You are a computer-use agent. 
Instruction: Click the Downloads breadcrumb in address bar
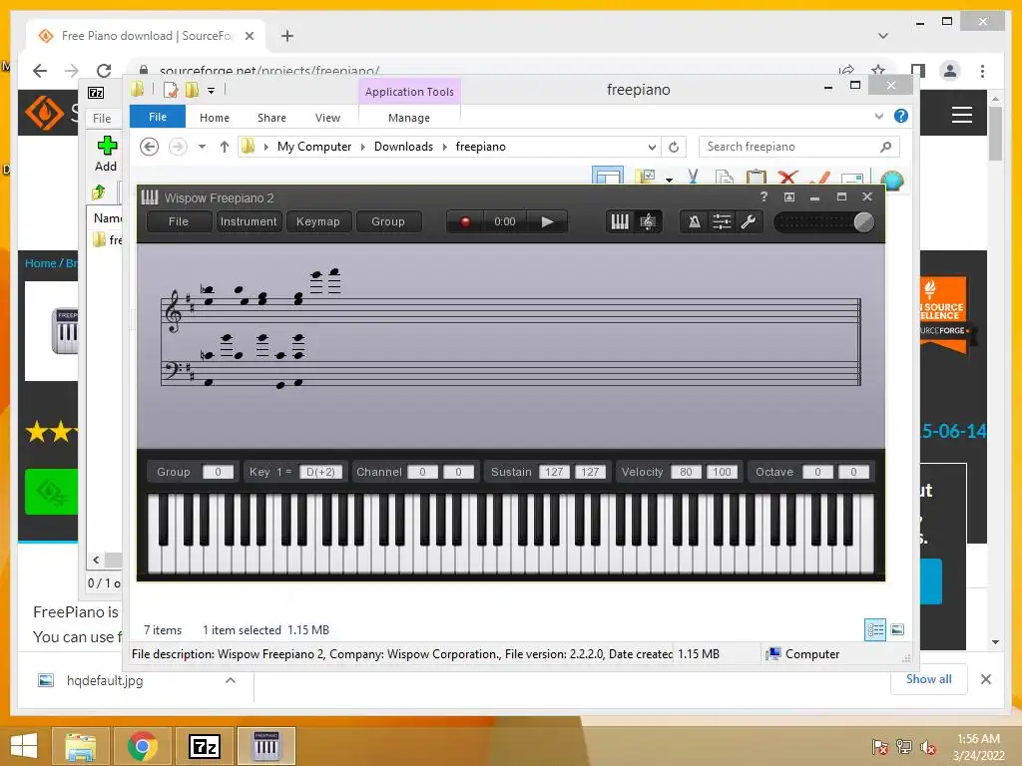coord(403,147)
